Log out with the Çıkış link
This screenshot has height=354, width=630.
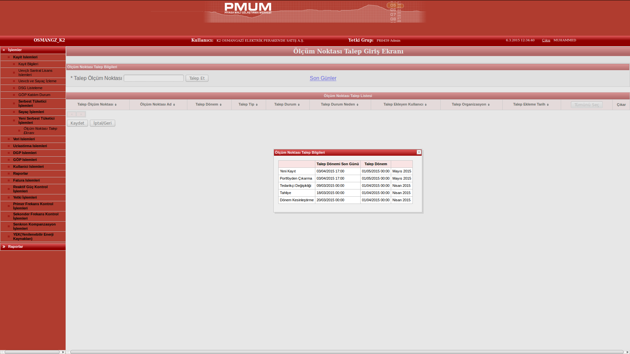point(546,40)
